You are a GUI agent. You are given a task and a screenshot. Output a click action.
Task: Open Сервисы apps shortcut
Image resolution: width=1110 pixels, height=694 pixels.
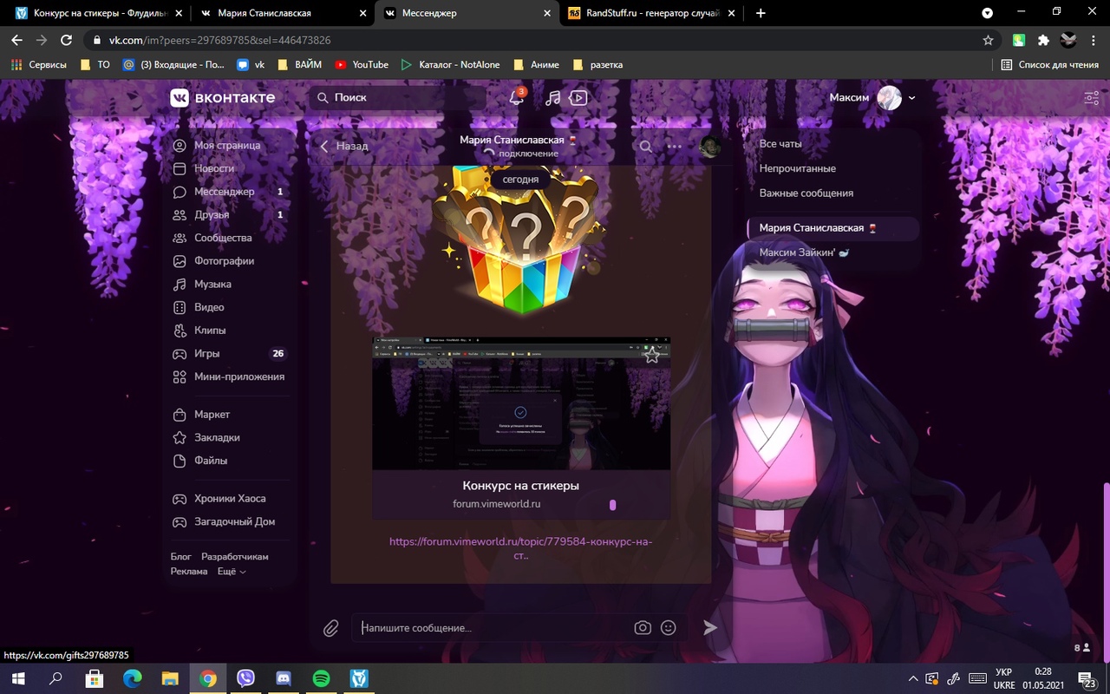point(39,64)
